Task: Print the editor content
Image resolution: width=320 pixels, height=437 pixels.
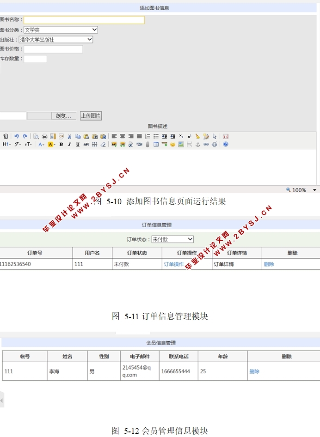Action: (x=44, y=136)
